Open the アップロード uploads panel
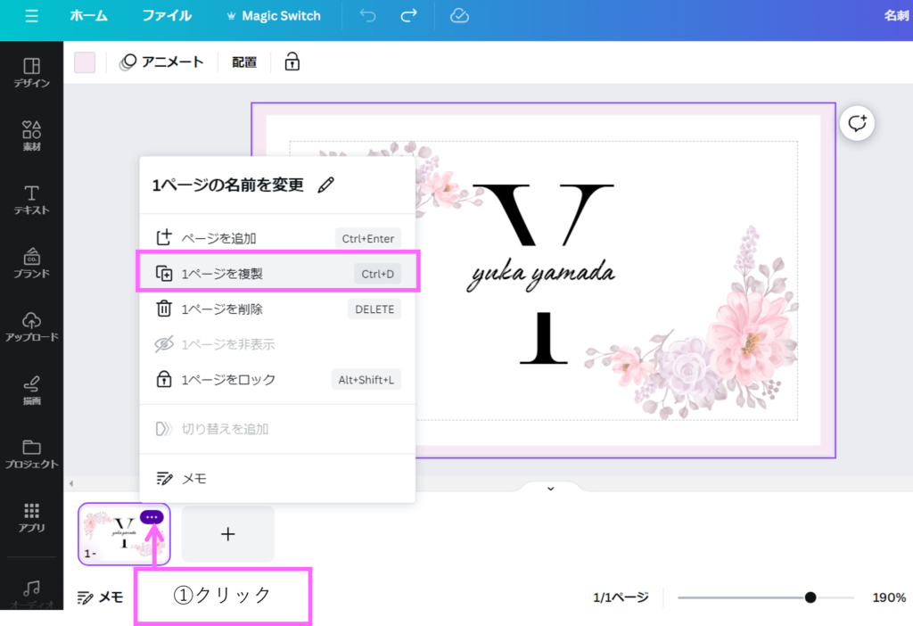 tap(31, 326)
